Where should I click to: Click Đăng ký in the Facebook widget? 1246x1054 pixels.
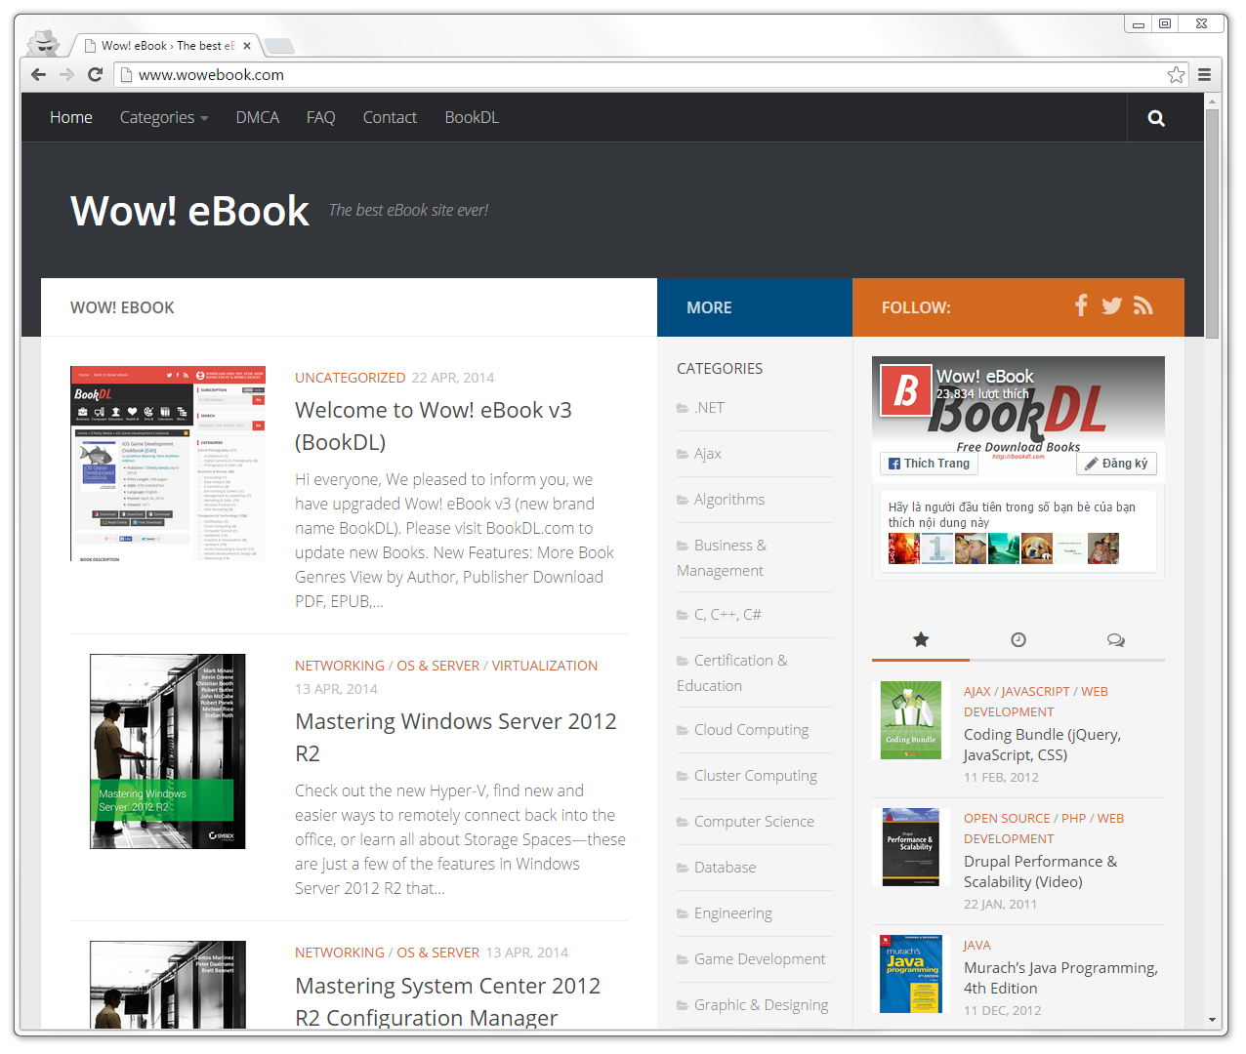1116,464
